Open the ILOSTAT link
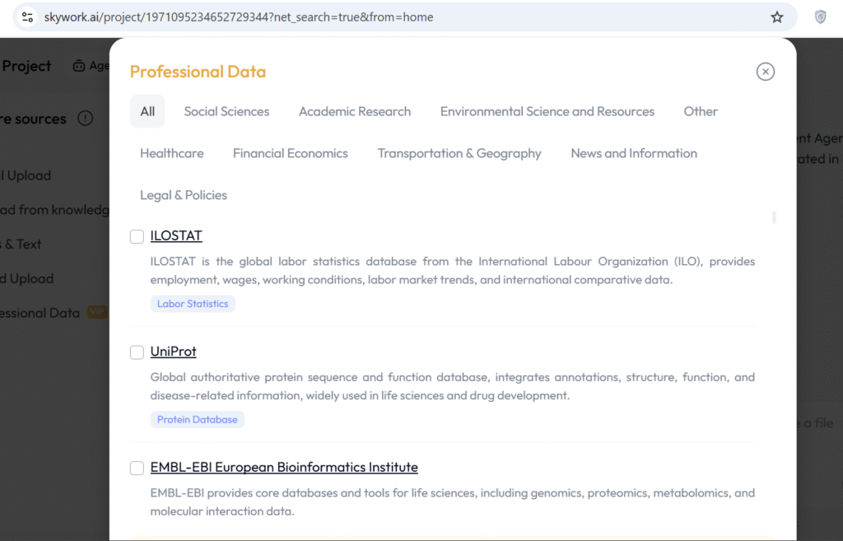Screen dimensions: 843x541 coord(175,236)
